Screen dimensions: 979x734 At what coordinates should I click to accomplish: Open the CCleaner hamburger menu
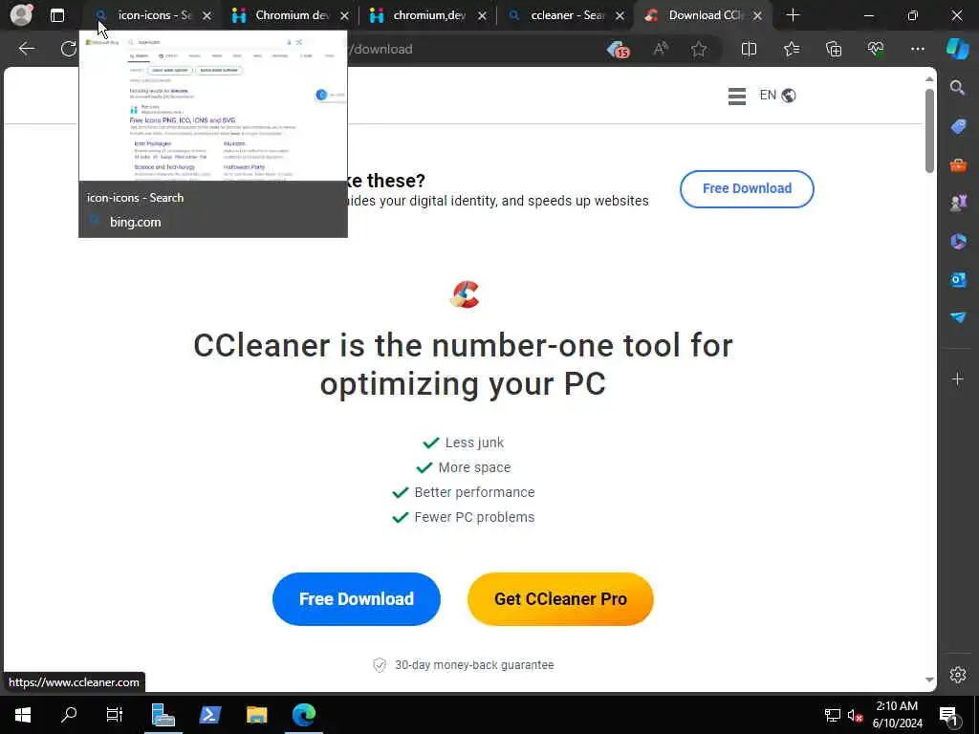737,97
